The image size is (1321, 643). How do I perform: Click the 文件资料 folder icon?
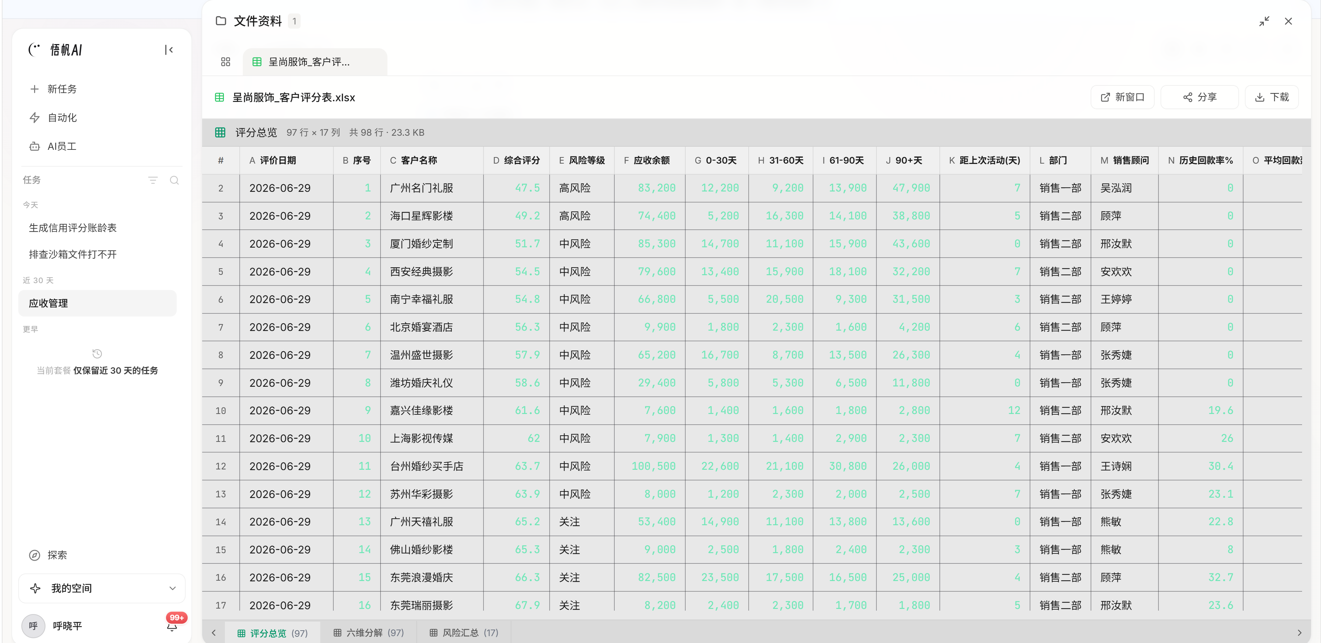pyautogui.click(x=221, y=21)
